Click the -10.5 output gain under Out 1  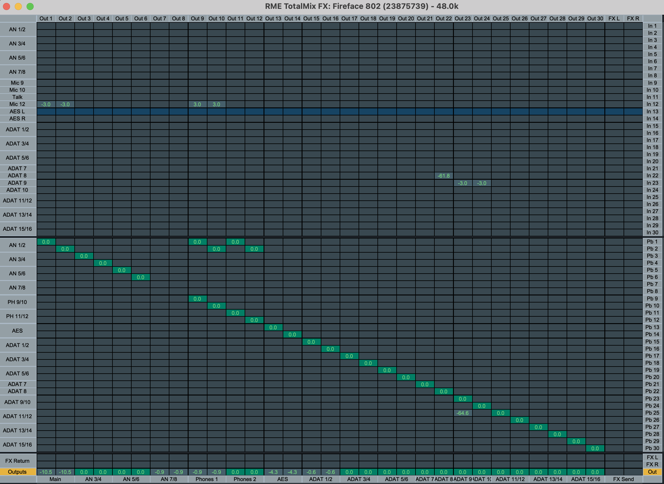coord(46,472)
